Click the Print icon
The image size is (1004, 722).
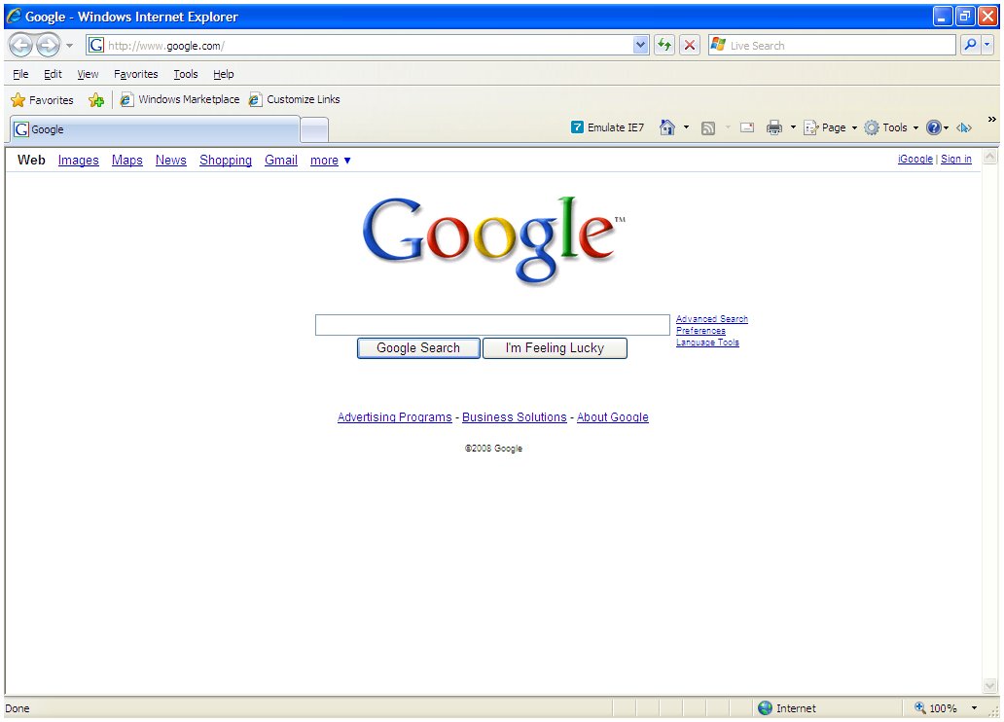click(774, 127)
